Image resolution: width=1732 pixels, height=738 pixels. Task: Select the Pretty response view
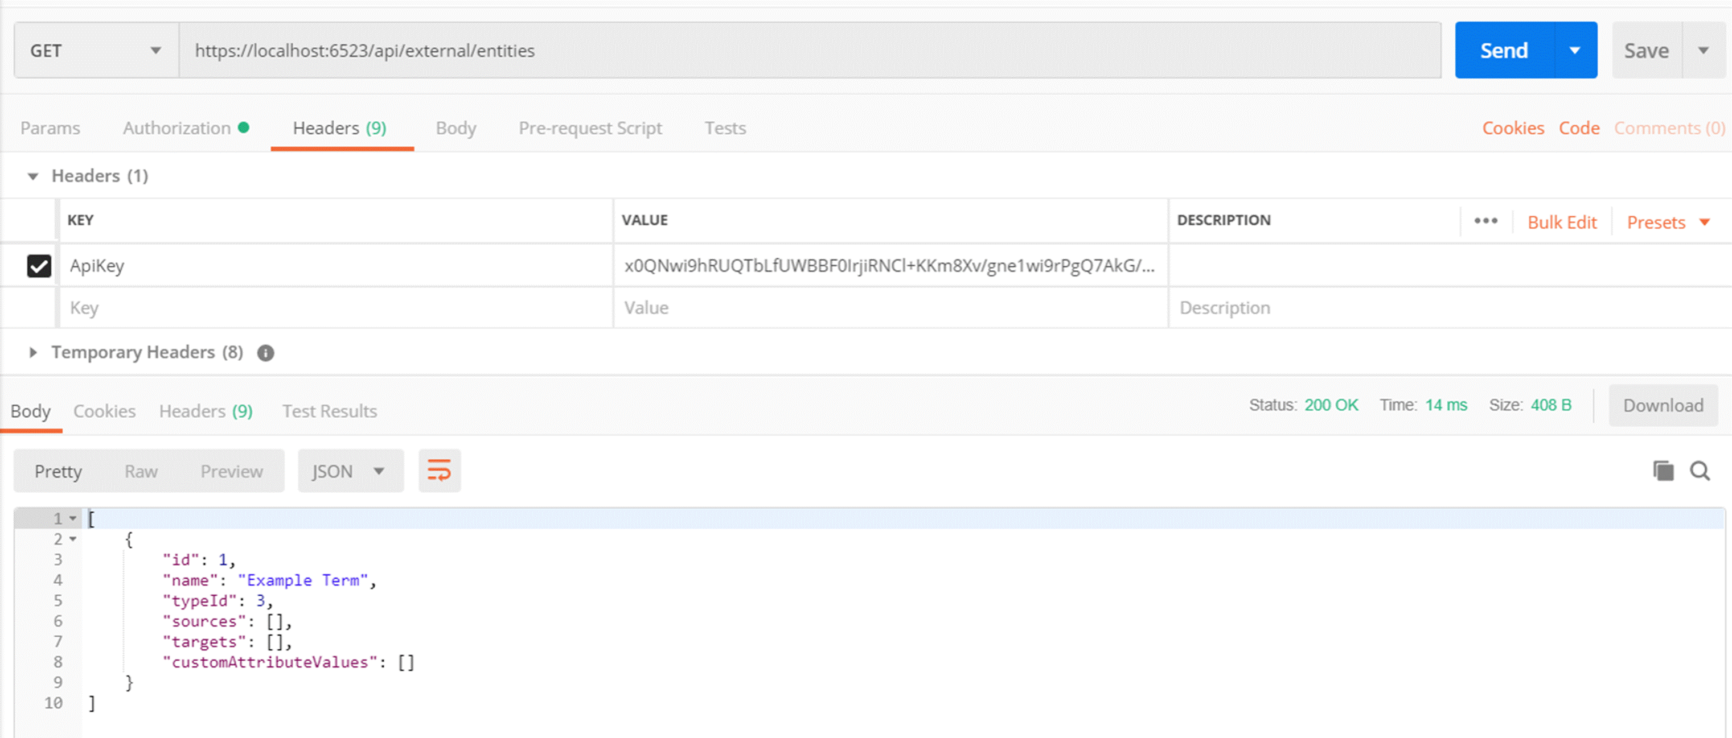[58, 471]
